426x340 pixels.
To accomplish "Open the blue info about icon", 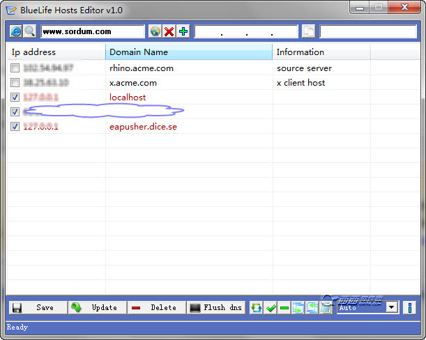I will coord(410,308).
